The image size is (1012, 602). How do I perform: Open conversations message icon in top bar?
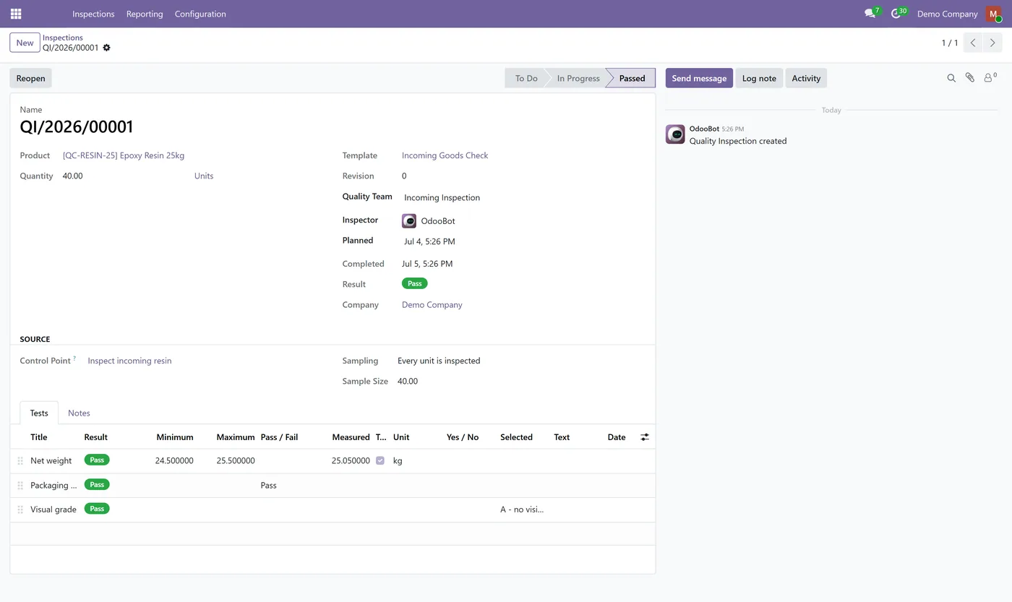[x=870, y=14]
